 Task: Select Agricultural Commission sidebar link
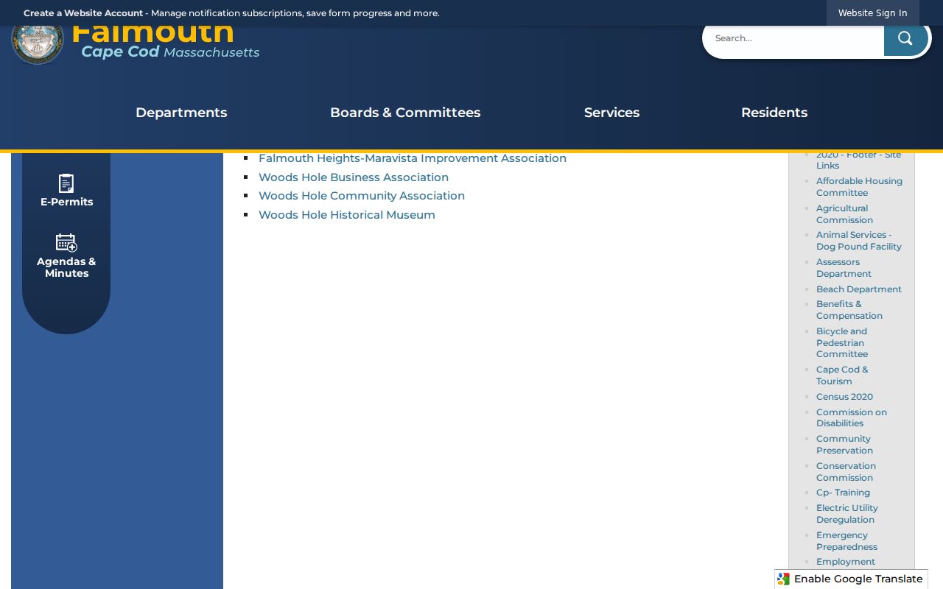coord(844,214)
